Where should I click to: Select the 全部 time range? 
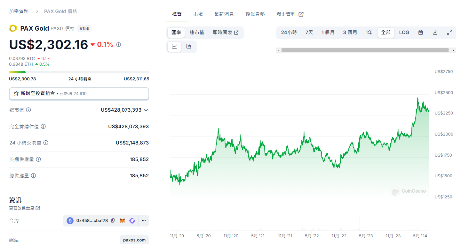386,33
